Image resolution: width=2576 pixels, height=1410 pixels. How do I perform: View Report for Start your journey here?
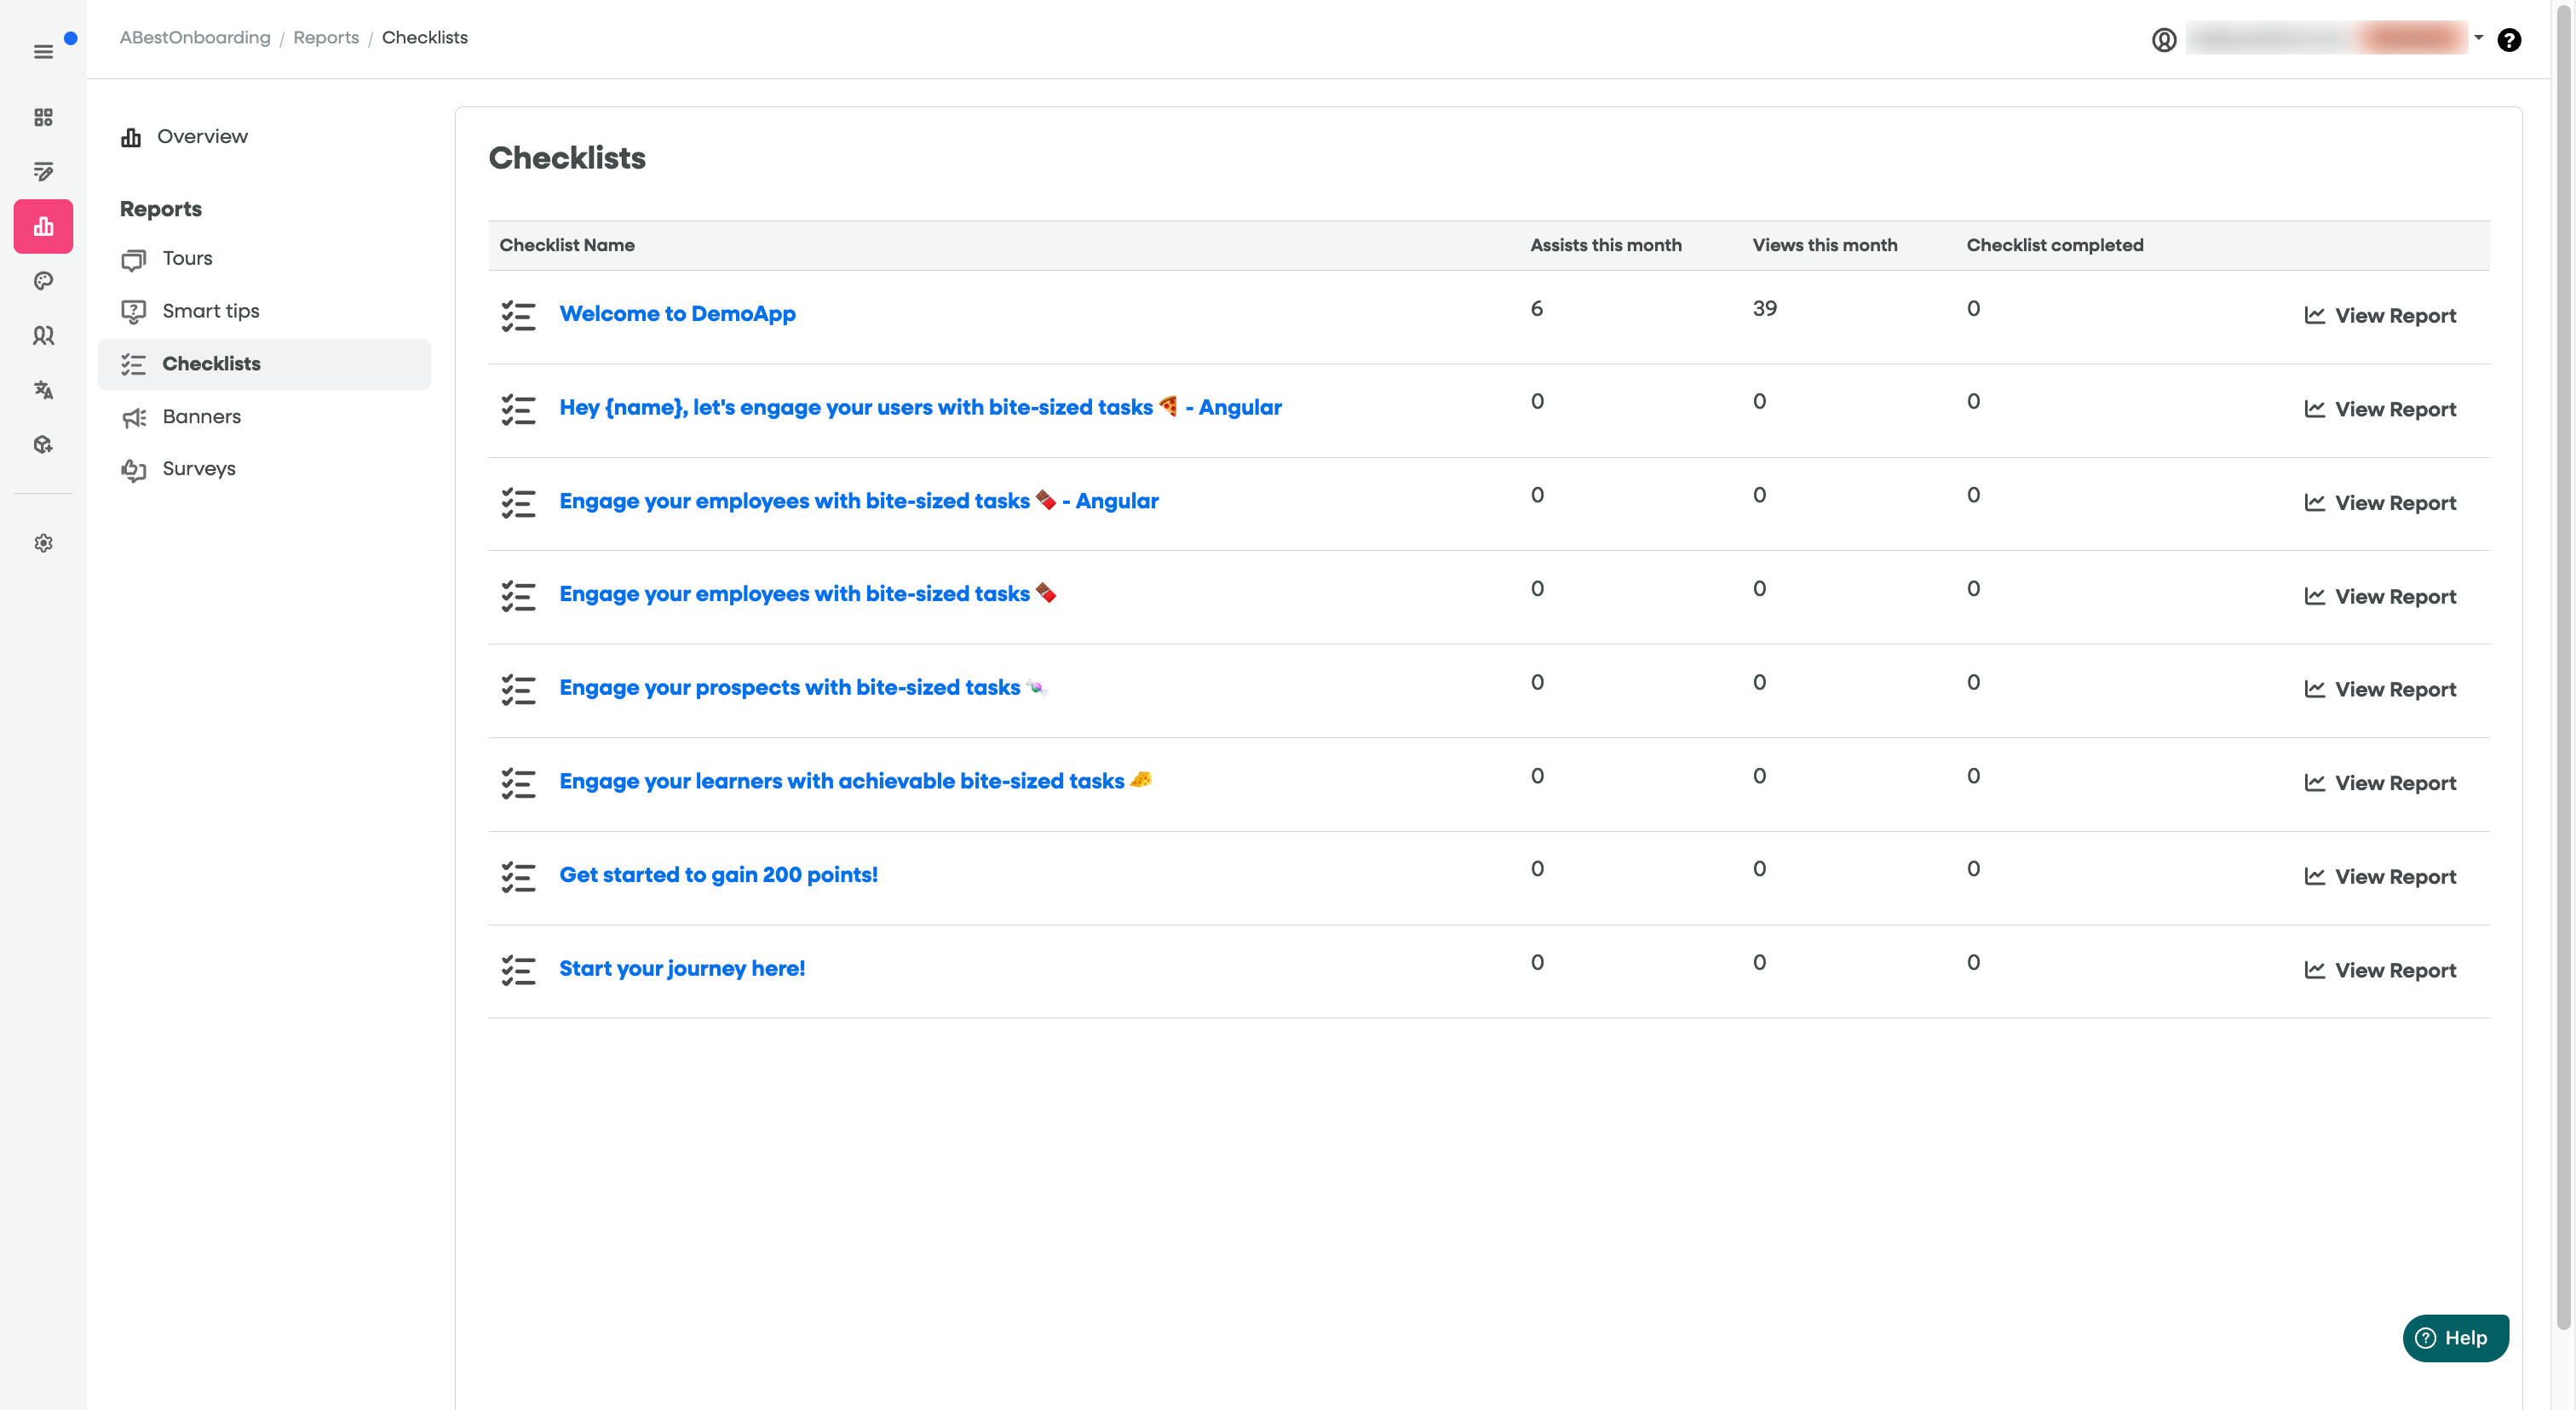(x=2380, y=971)
